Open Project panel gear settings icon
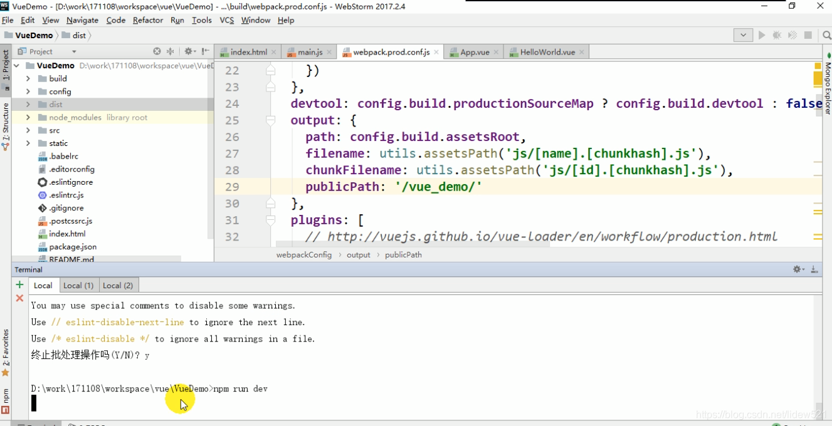This screenshot has width=832, height=426. pyautogui.click(x=189, y=51)
